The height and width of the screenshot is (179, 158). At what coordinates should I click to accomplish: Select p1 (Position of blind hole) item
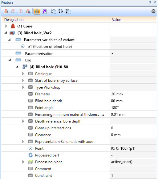50,47
